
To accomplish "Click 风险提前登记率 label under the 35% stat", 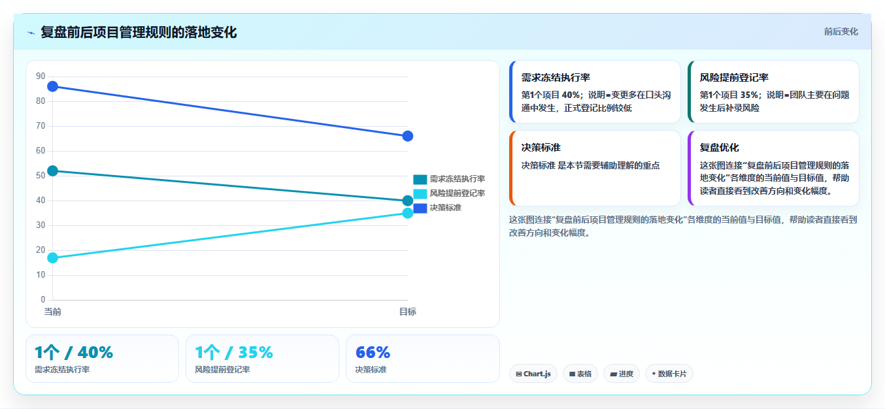I will click(x=222, y=370).
